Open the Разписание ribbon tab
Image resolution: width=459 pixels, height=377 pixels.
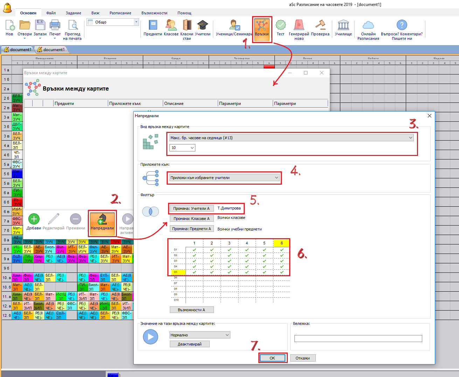[x=120, y=13]
